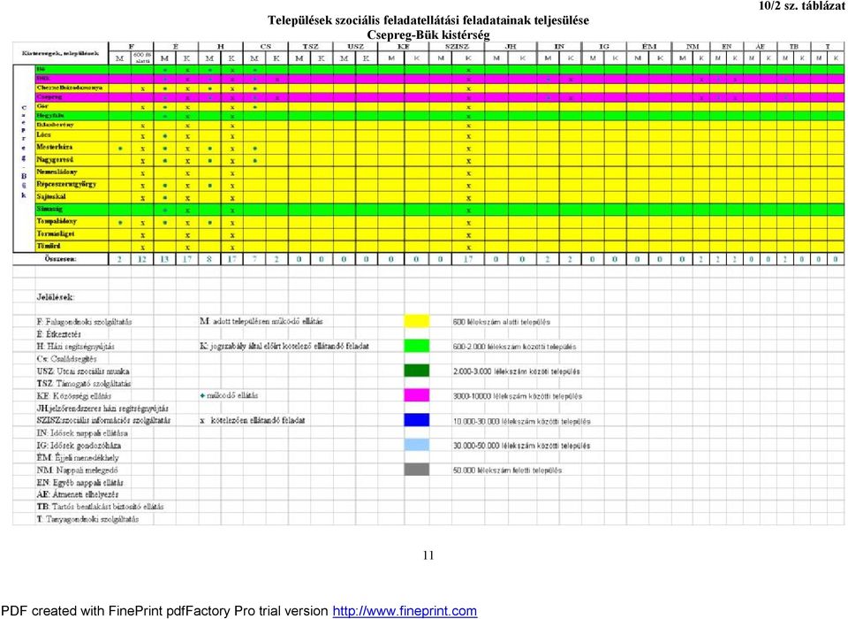The image size is (848, 619).
Task: Click the '10/2 sz. táblázat' table number
Action: pyautogui.click(x=801, y=6)
